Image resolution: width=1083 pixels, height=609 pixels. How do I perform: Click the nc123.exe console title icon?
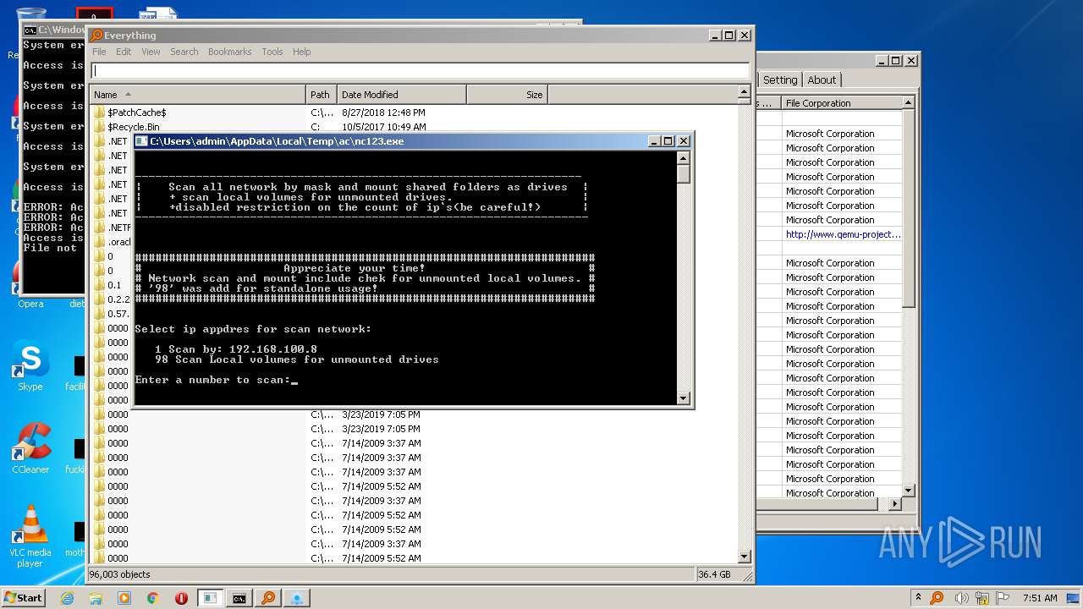(x=142, y=141)
